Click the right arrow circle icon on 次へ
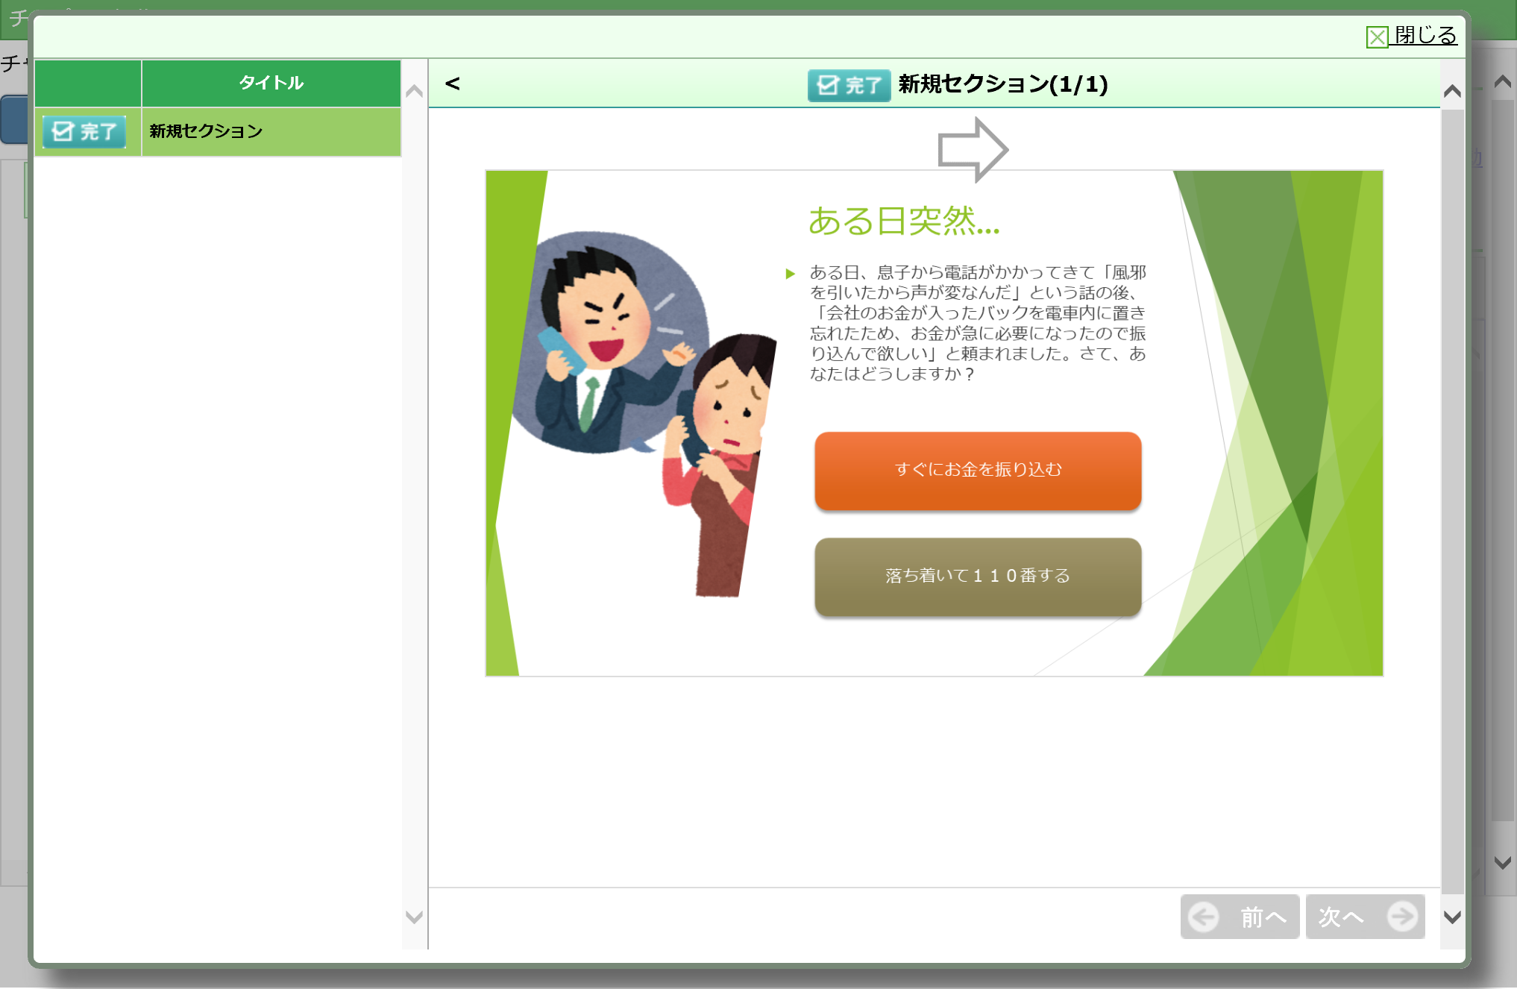This screenshot has height=989, width=1517. click(x=1402, y=917)
